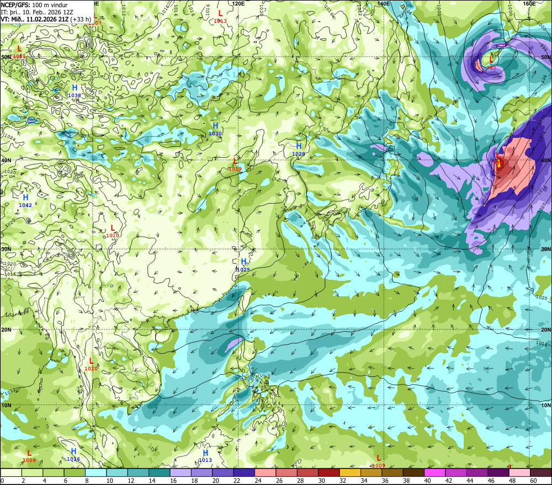The image size is (552, 485).
Task: Click the H 1030 high pressure marker
Action: [215, 129]
